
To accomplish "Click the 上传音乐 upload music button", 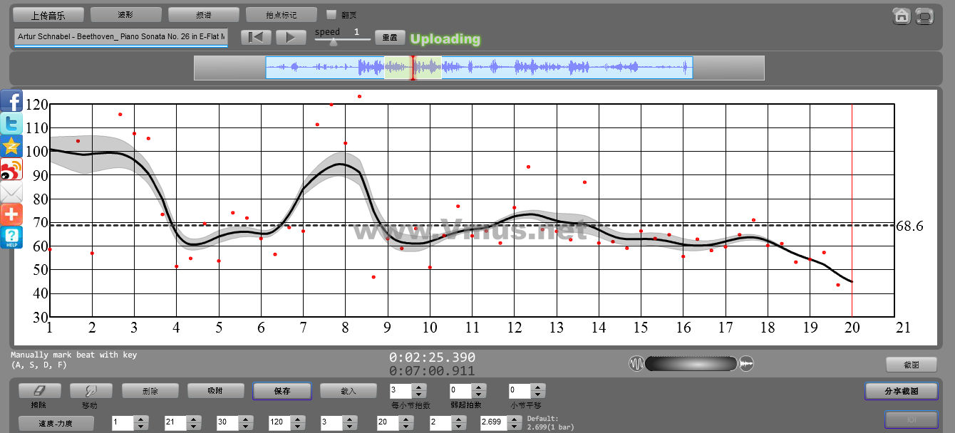I will 48,14.
